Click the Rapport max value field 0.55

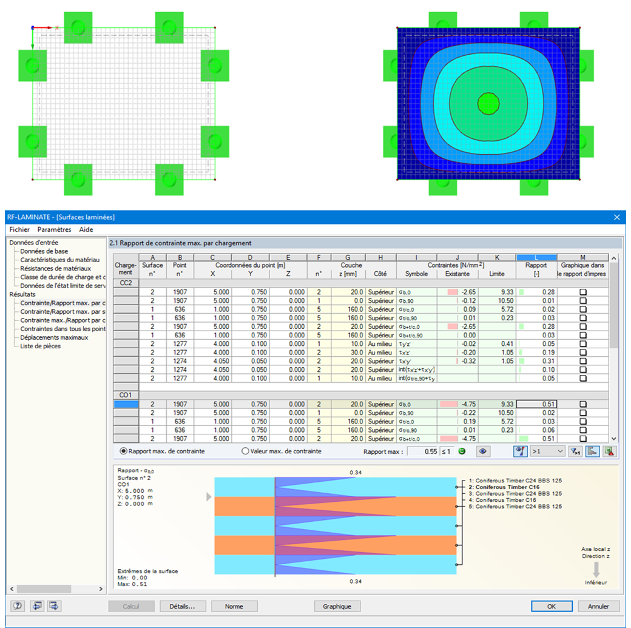tap(423, 451)
